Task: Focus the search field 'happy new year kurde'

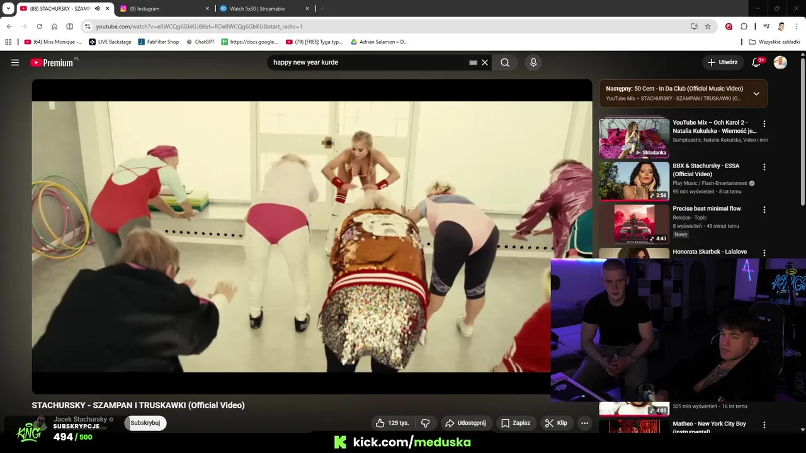Action: 368,62
